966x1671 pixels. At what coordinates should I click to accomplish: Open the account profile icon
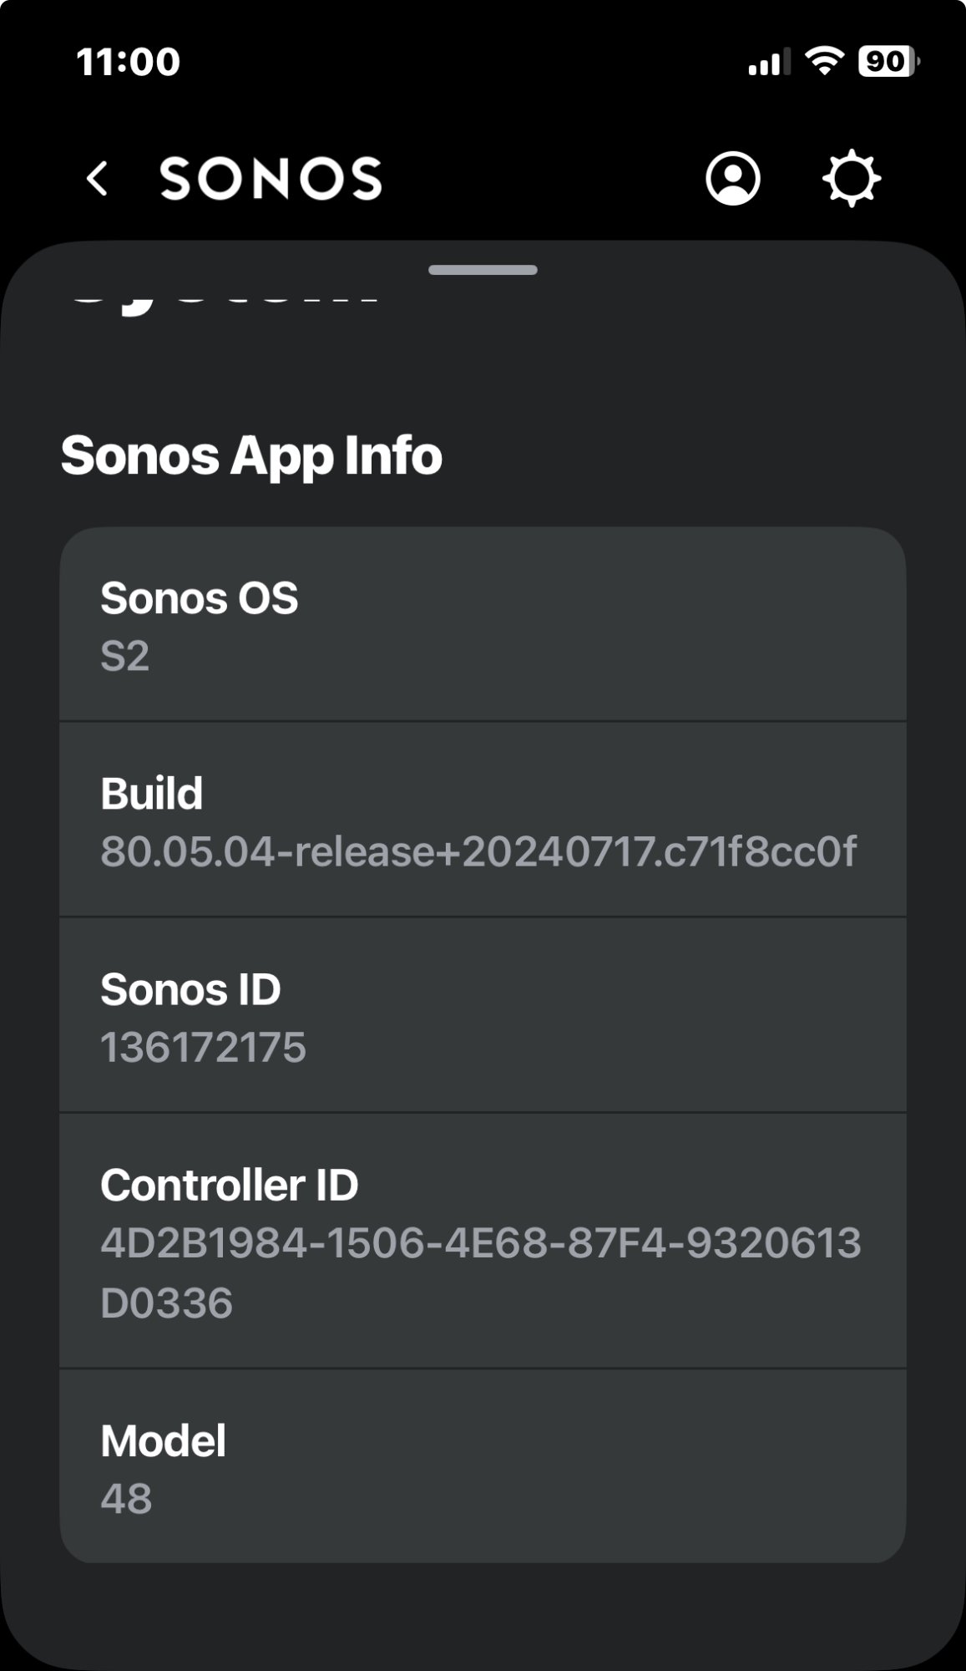click(x=732, y=178)
